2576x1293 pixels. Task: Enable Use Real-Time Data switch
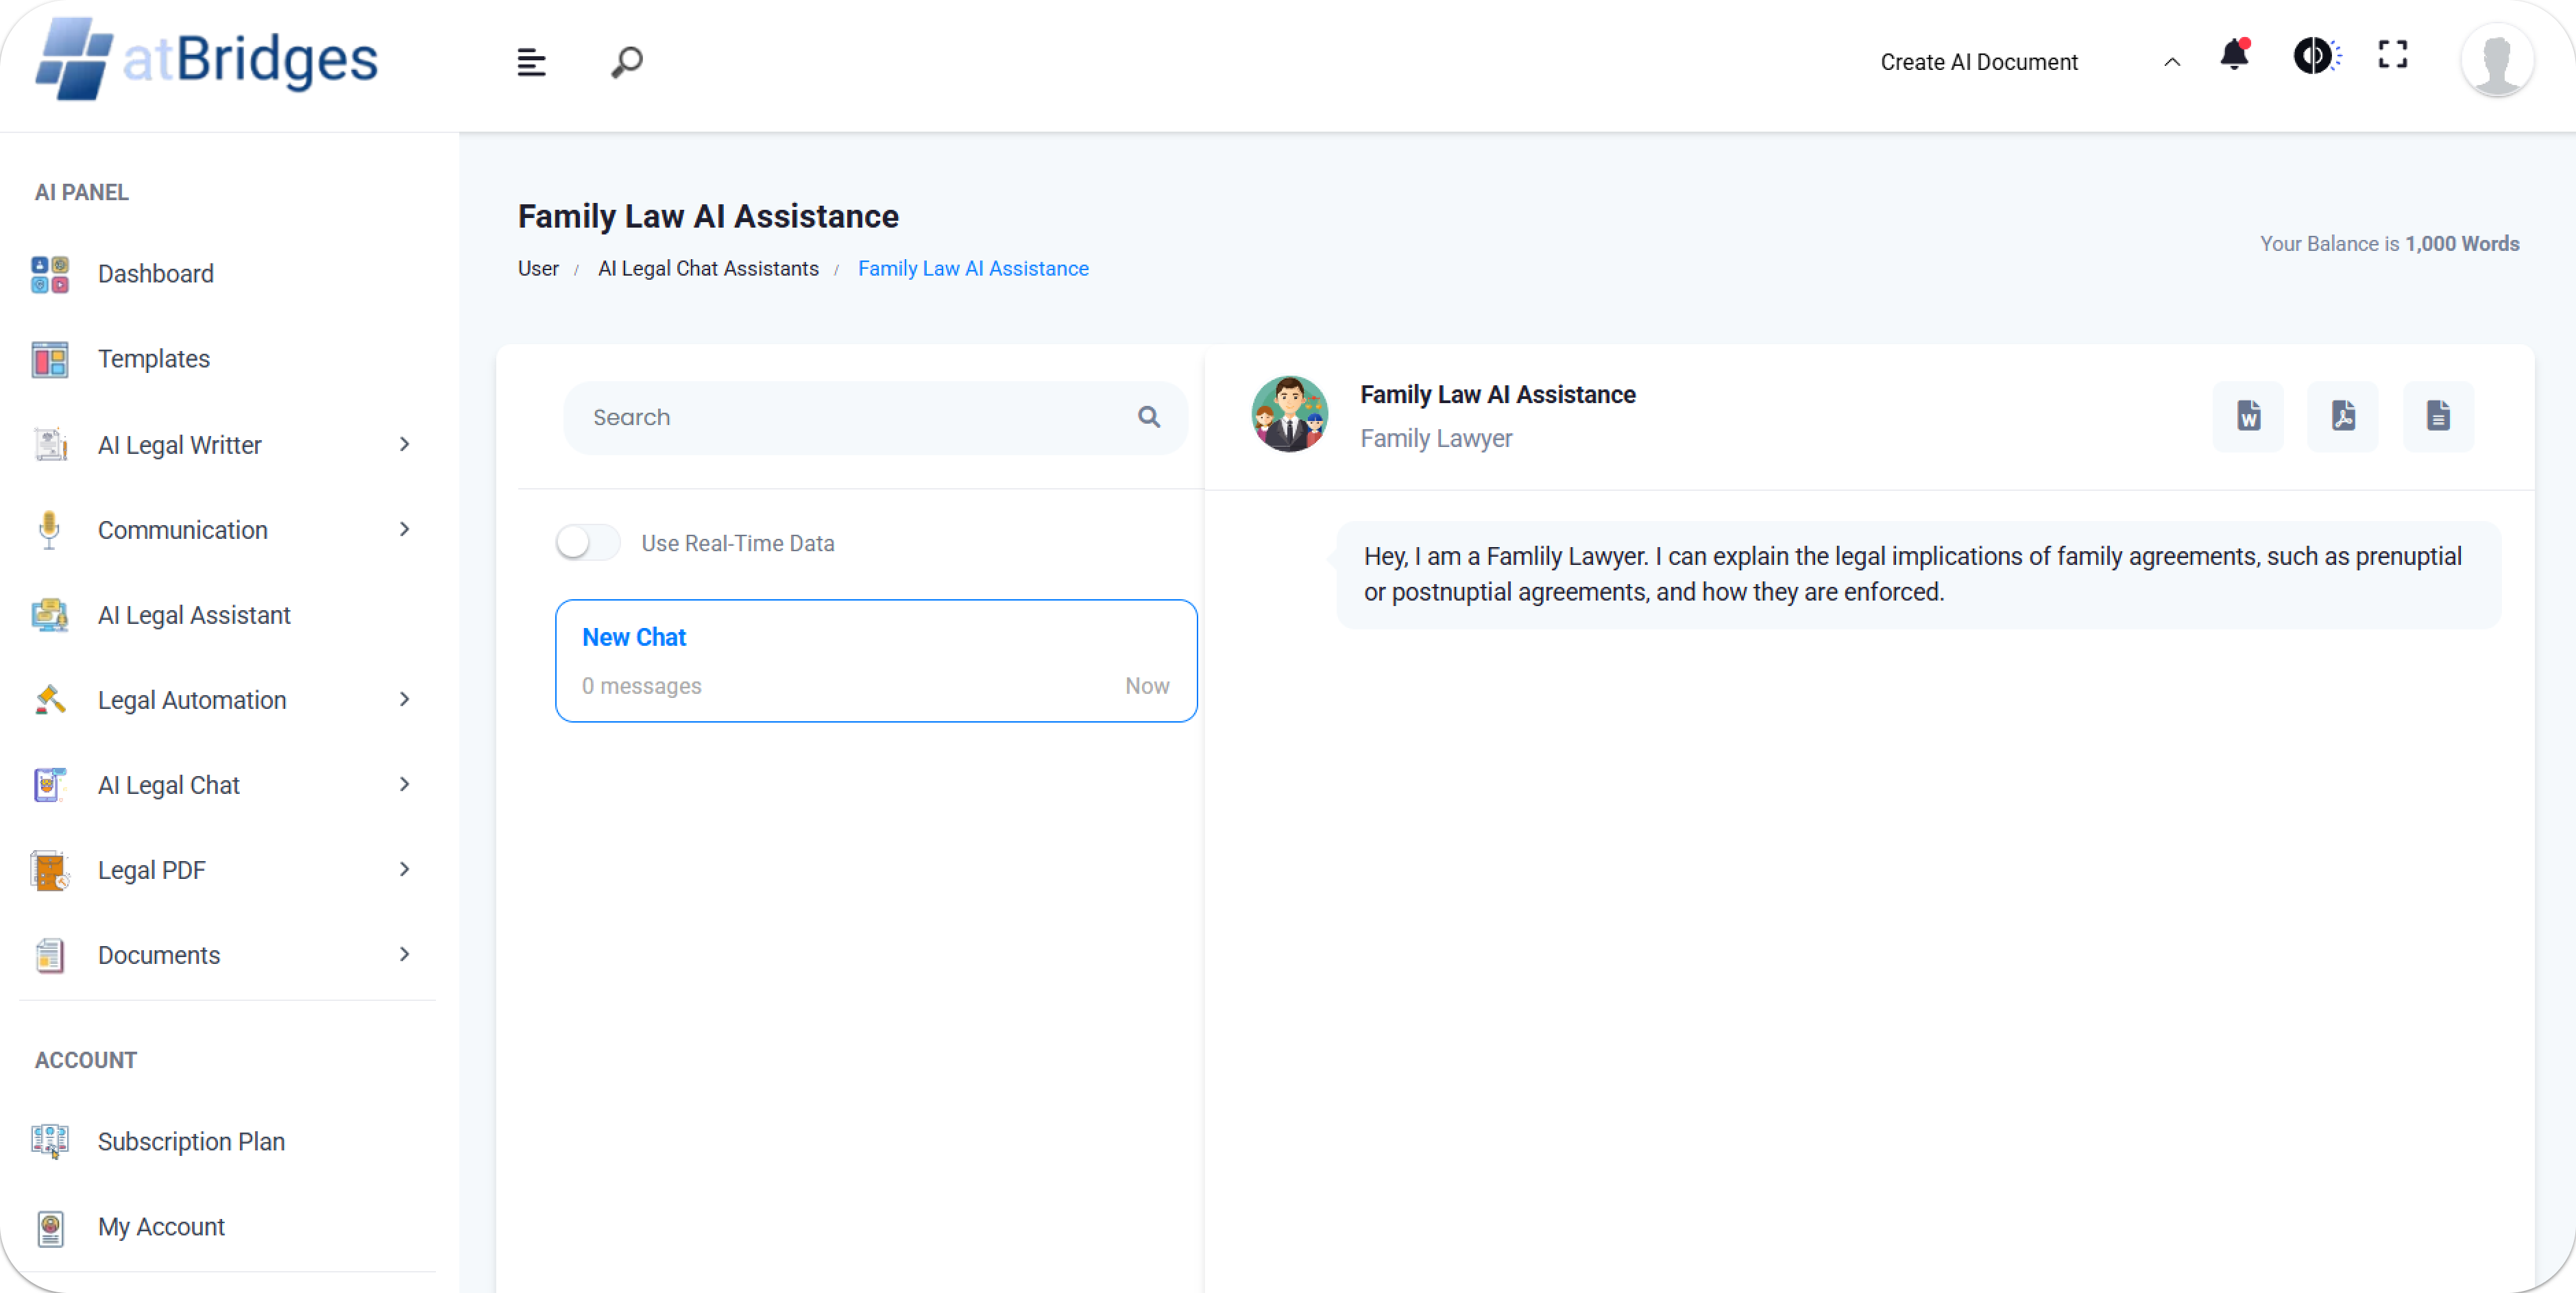588,543
